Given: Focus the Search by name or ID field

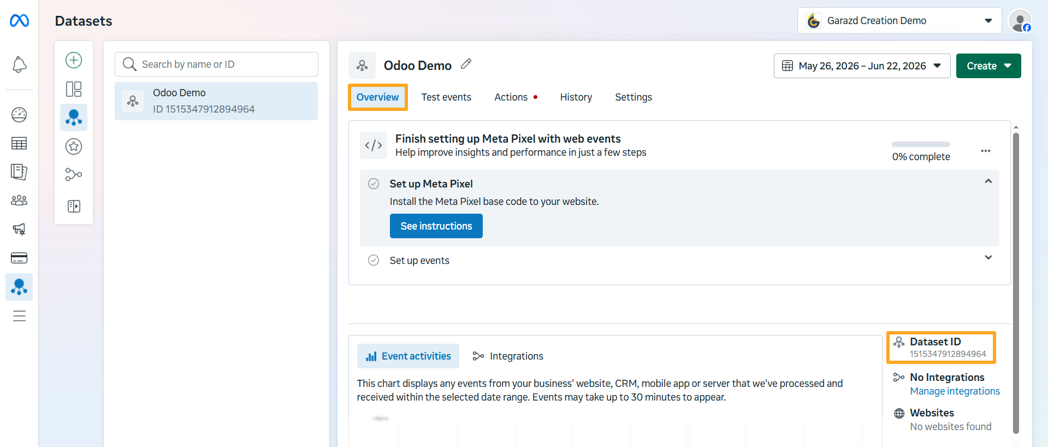Looking at the screenshot, I should (x=216, y=64).
